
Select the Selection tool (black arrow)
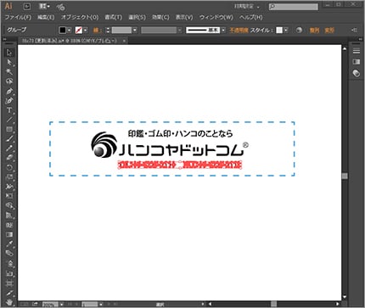point(9,53)
